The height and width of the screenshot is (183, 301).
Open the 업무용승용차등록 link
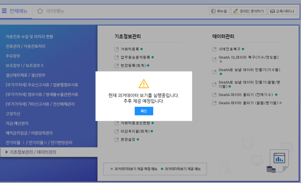pyautogui.click(x=135, y=57)
